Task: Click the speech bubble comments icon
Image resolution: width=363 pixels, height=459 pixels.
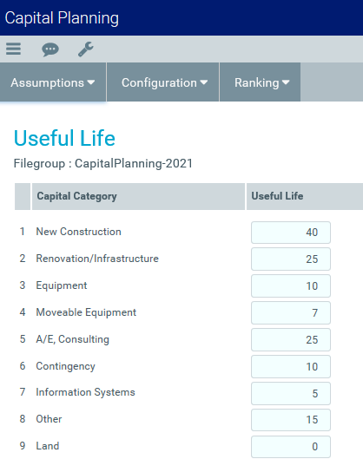Action: (x=50, y=49)
